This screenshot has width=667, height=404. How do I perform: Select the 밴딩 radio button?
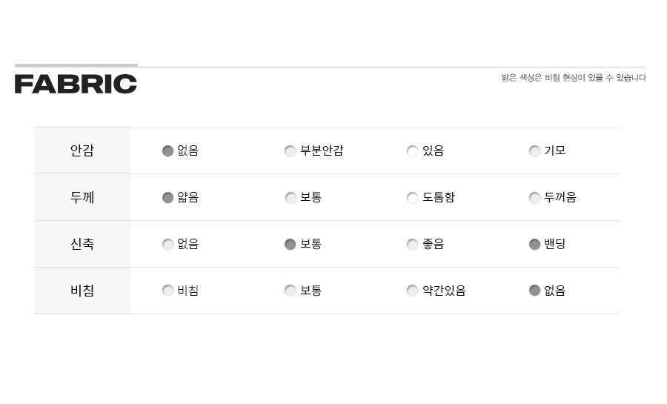click(x=534, y=245)
